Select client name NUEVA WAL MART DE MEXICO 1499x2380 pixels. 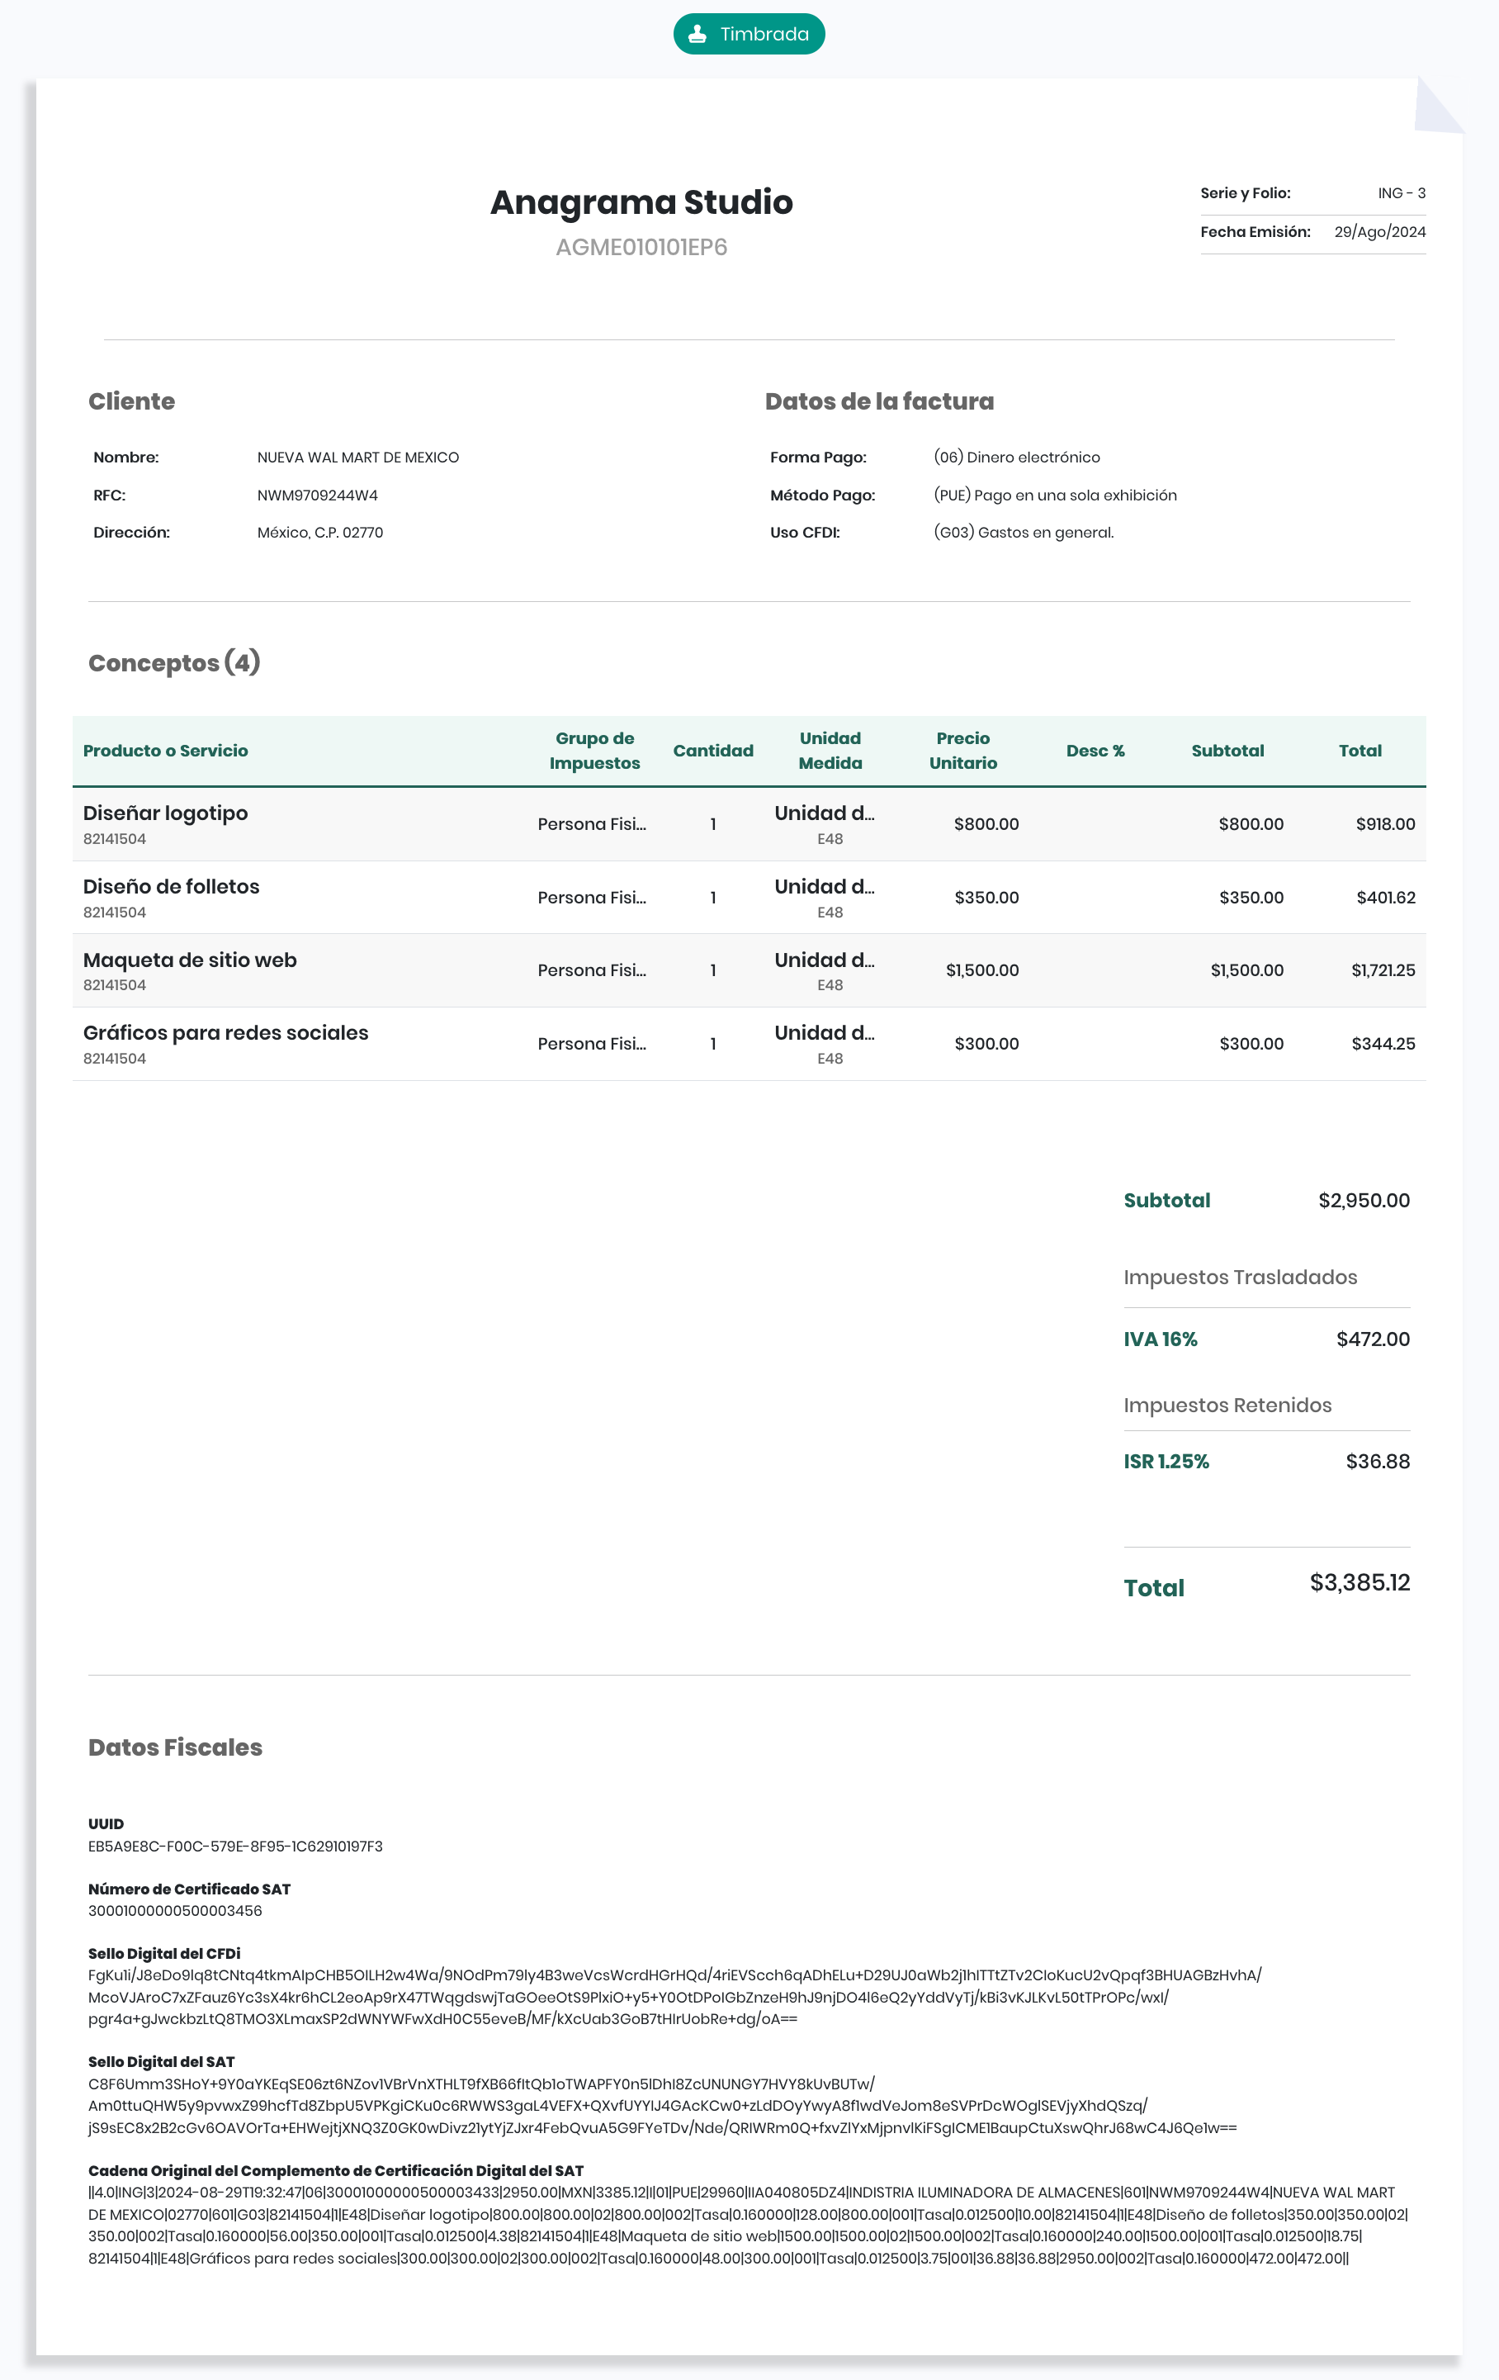tap(357, 458)
